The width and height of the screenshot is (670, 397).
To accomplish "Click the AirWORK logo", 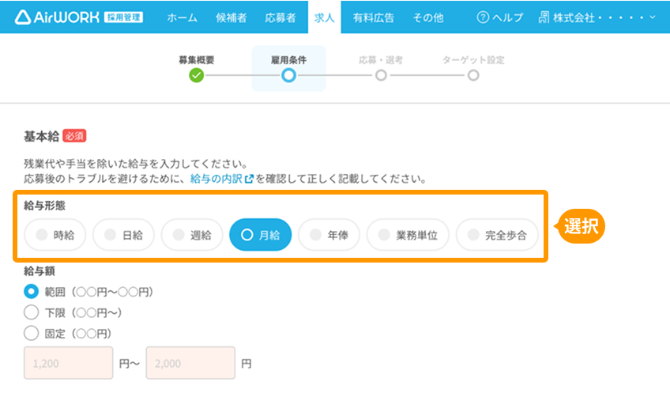I will [x=78, y=17].
